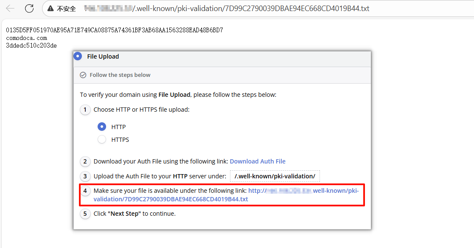Viewport: 474px width, 248px height.
Task: Click the browser back arrow
Action: tap(10, 8)
